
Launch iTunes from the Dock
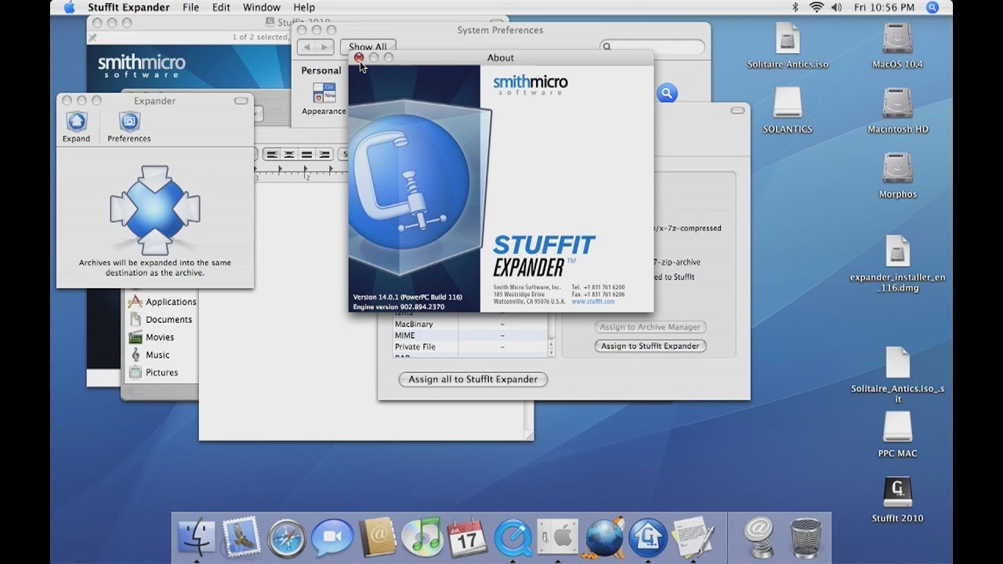422,538
